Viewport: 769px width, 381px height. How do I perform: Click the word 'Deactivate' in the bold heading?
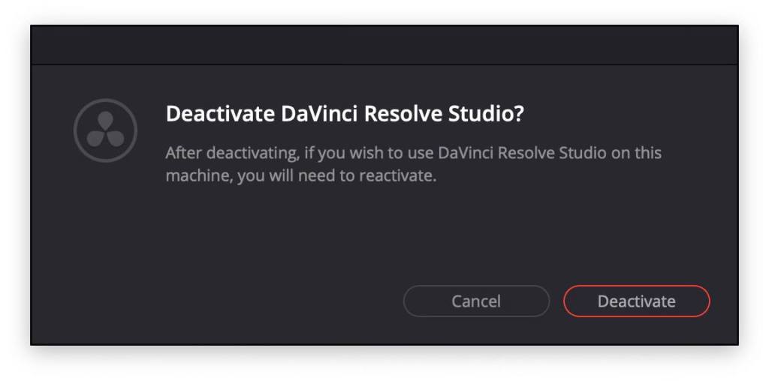click(220, 114)
